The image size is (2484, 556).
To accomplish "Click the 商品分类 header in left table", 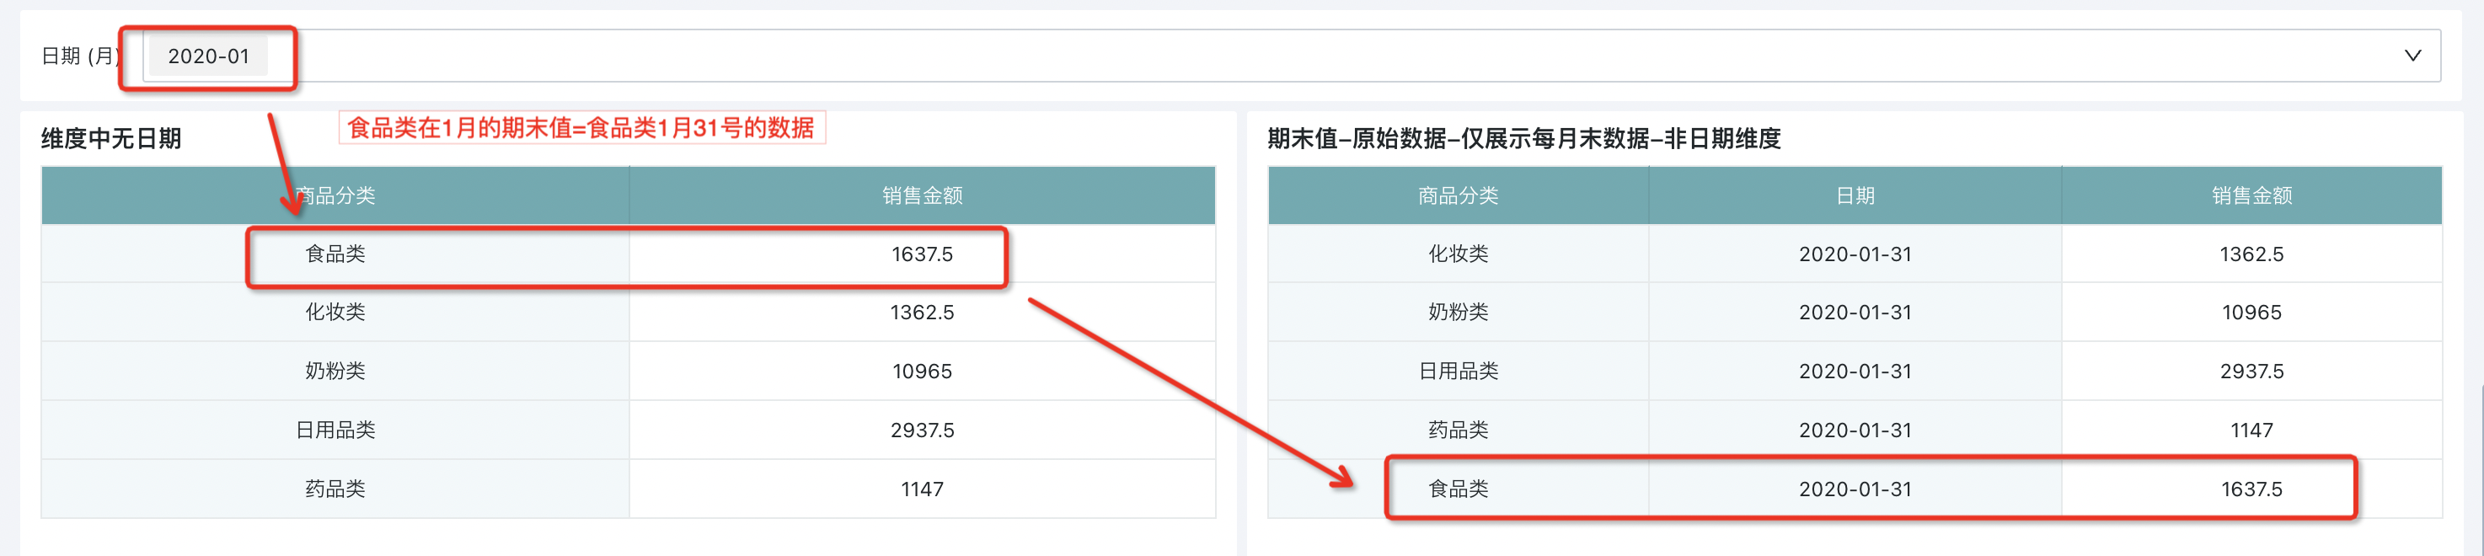I will point(335,195).
